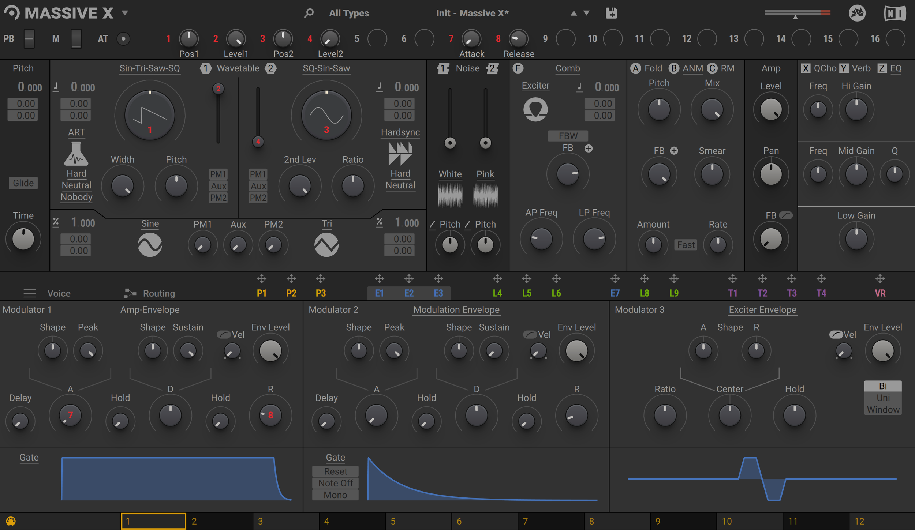Toggle the FBW switch in Comb filter
Image resolution: width=915 pixels, height=530 pixels.
[x=568, y=136]
